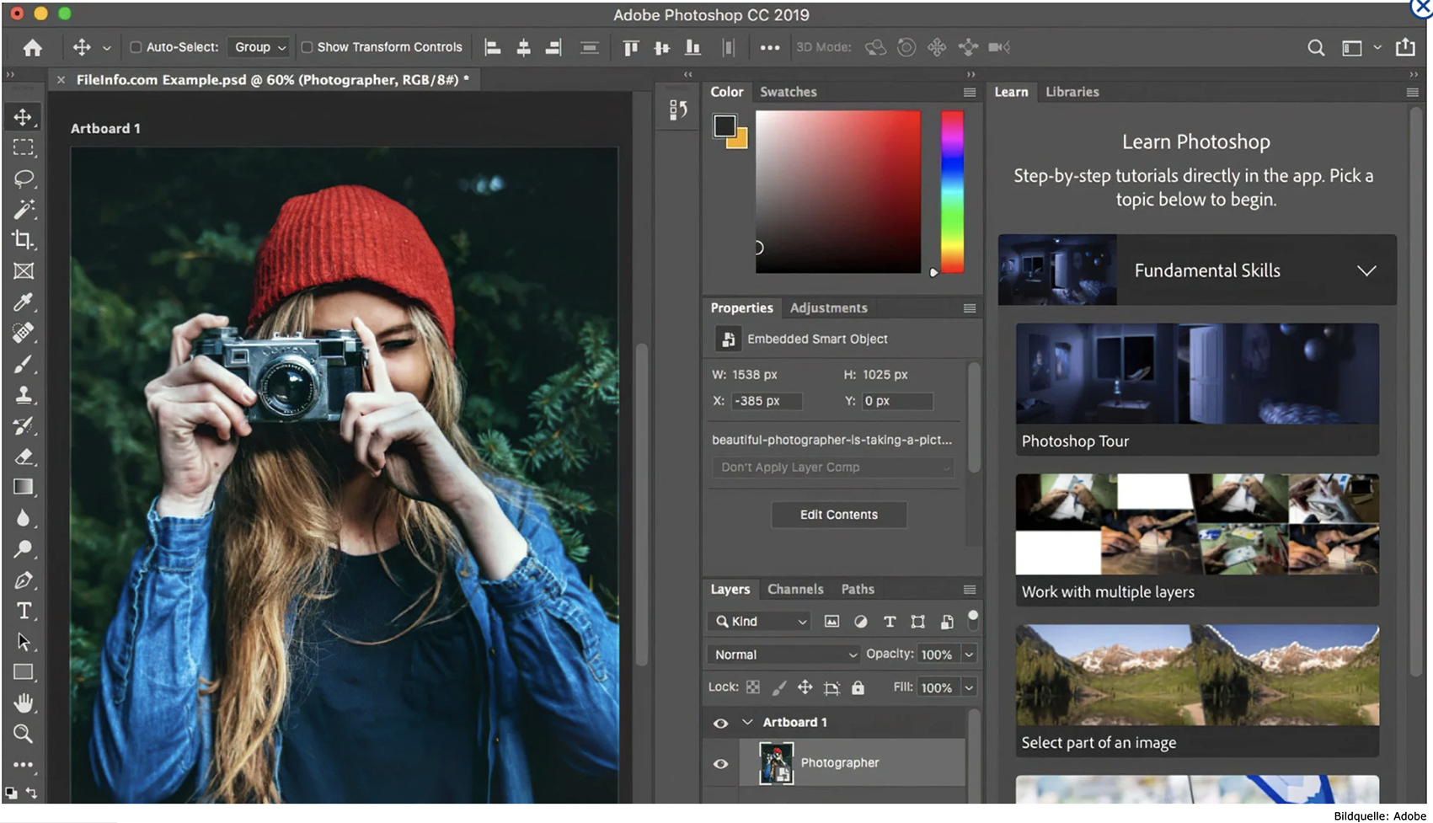Open the Normal blend mode dropdown

pyautogui.click(x=783, y=655)
